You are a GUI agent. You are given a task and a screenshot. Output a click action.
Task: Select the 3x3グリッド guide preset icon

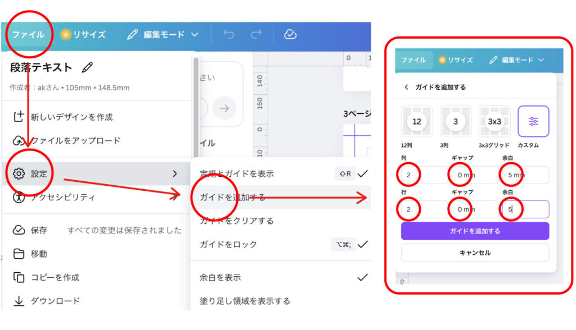point(494,121)
